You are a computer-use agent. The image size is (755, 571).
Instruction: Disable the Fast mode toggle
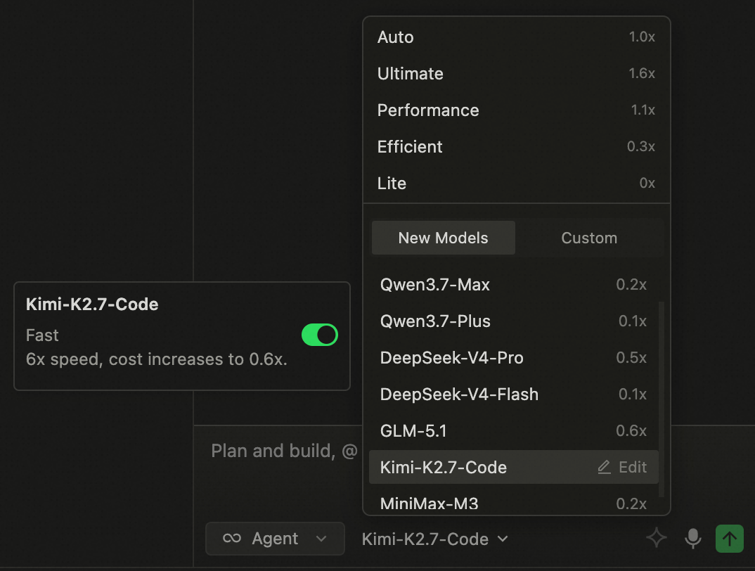[x=320, y=335]
